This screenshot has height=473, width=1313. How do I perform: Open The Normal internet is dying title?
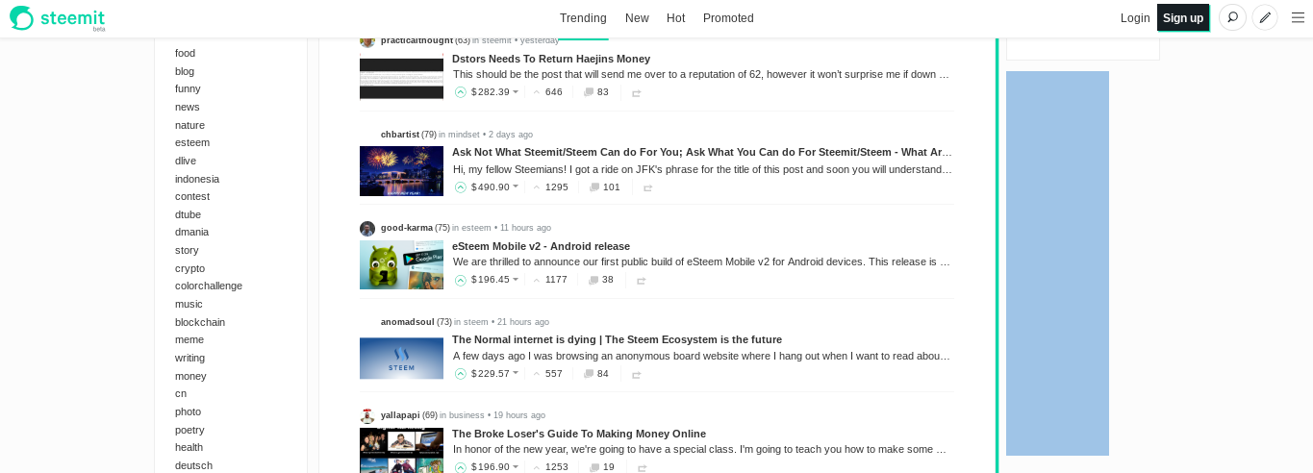(x=617, y=339)
